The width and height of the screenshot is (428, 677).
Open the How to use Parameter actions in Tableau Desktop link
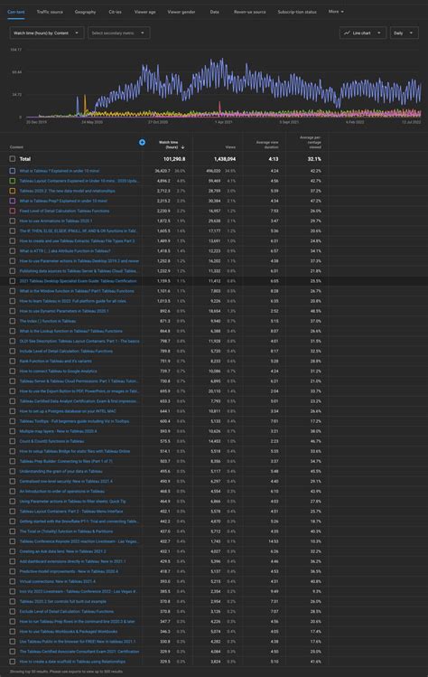click(x=79, y=261)
